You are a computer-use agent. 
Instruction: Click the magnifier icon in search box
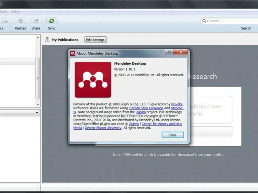point(204,21)
